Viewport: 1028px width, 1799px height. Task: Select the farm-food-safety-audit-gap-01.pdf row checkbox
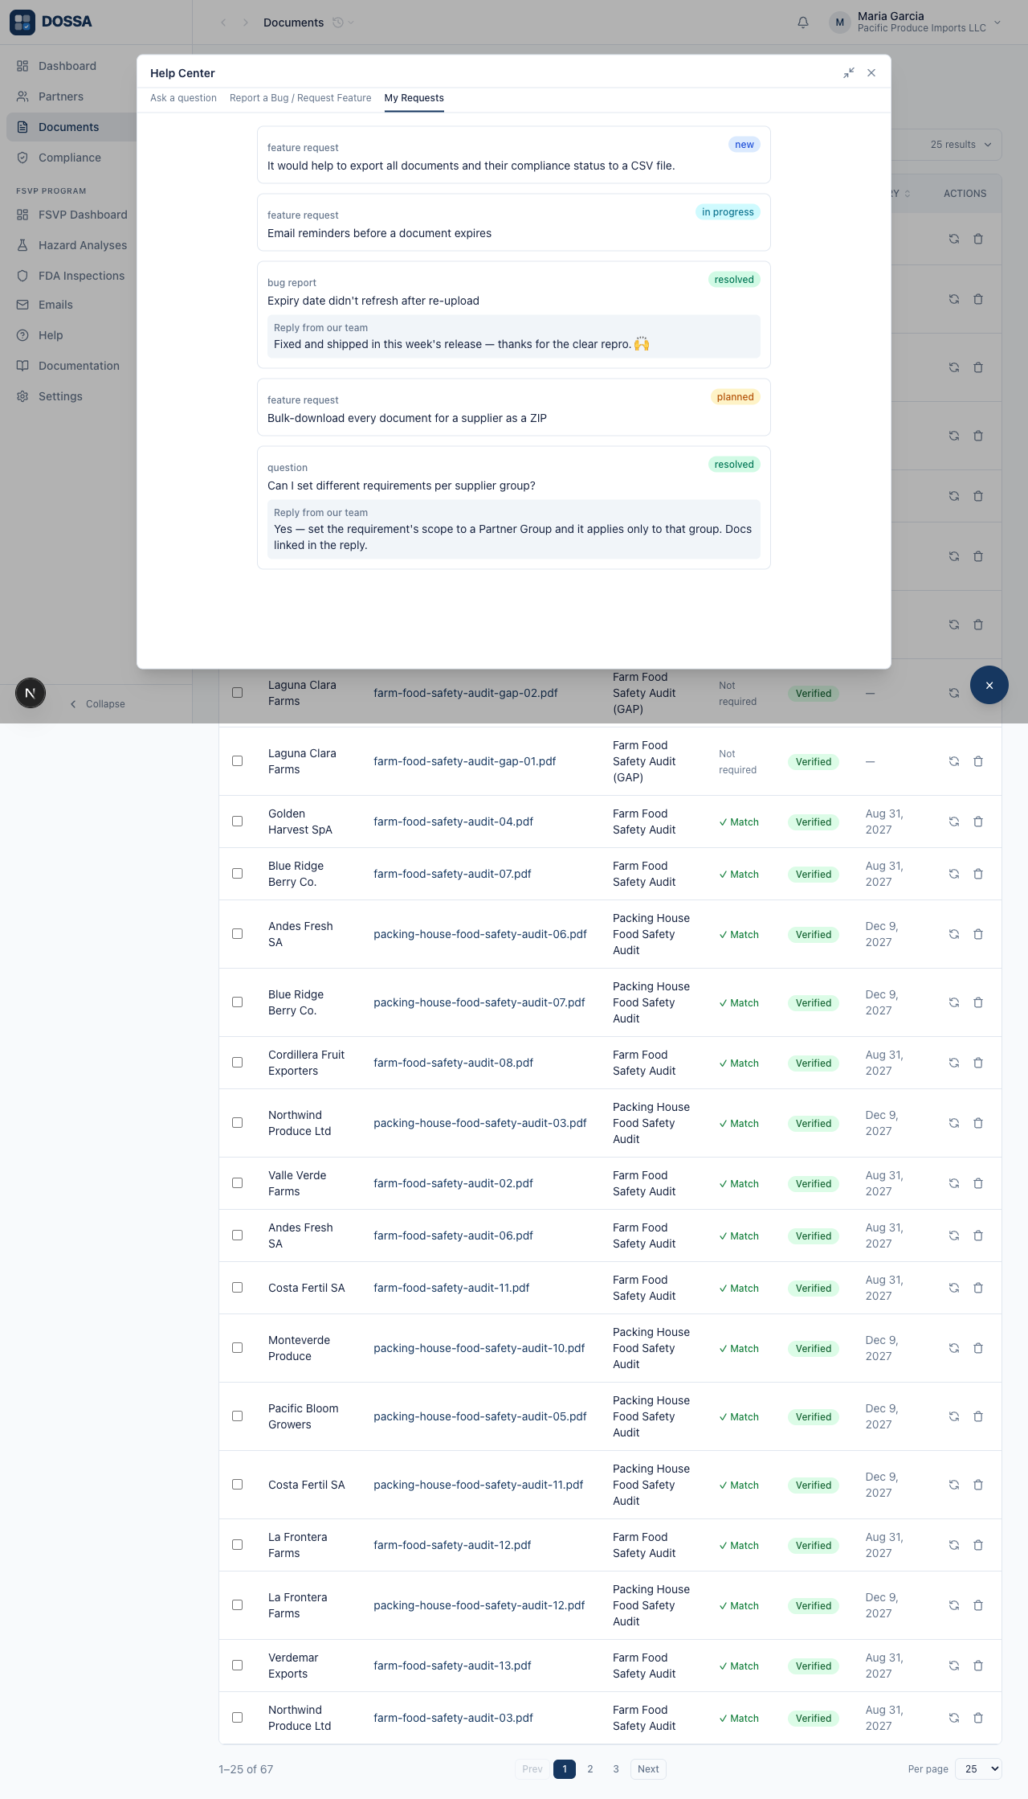pyautogui.click(x=237, y=760)
